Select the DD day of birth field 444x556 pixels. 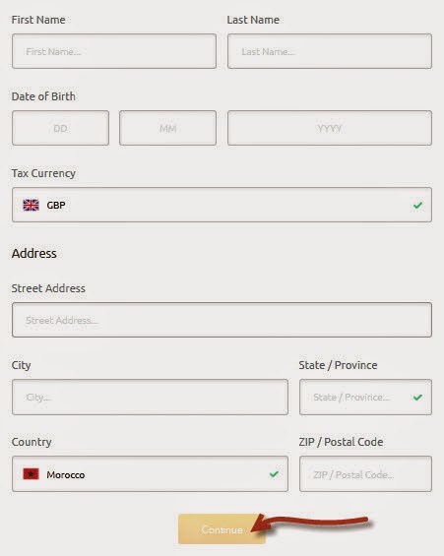click(x=60, y=128)
